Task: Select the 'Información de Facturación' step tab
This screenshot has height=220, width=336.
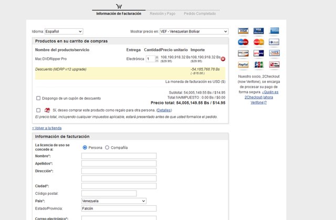Action: point(119,14)
